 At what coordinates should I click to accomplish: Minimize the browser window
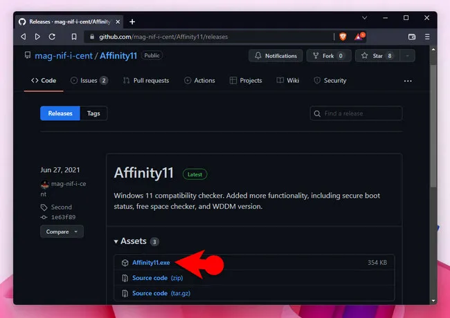[x=386, y=18]
